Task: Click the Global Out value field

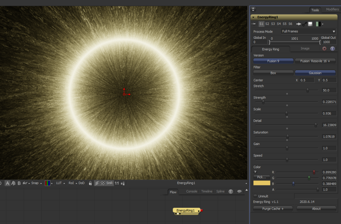Action: pyautogui.click(x=329, y=42)
